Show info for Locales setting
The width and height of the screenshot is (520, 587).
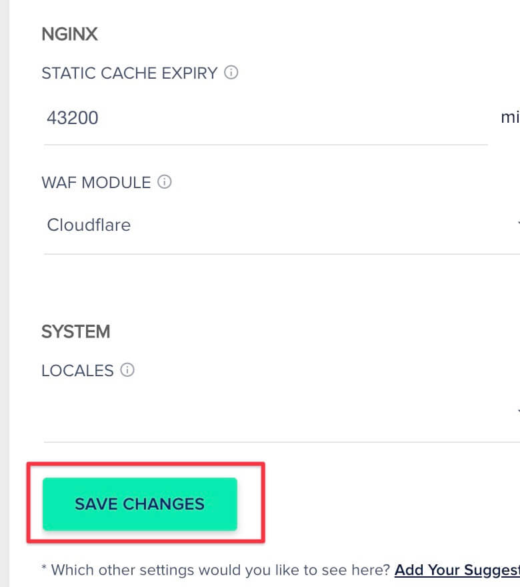point(127,370)
